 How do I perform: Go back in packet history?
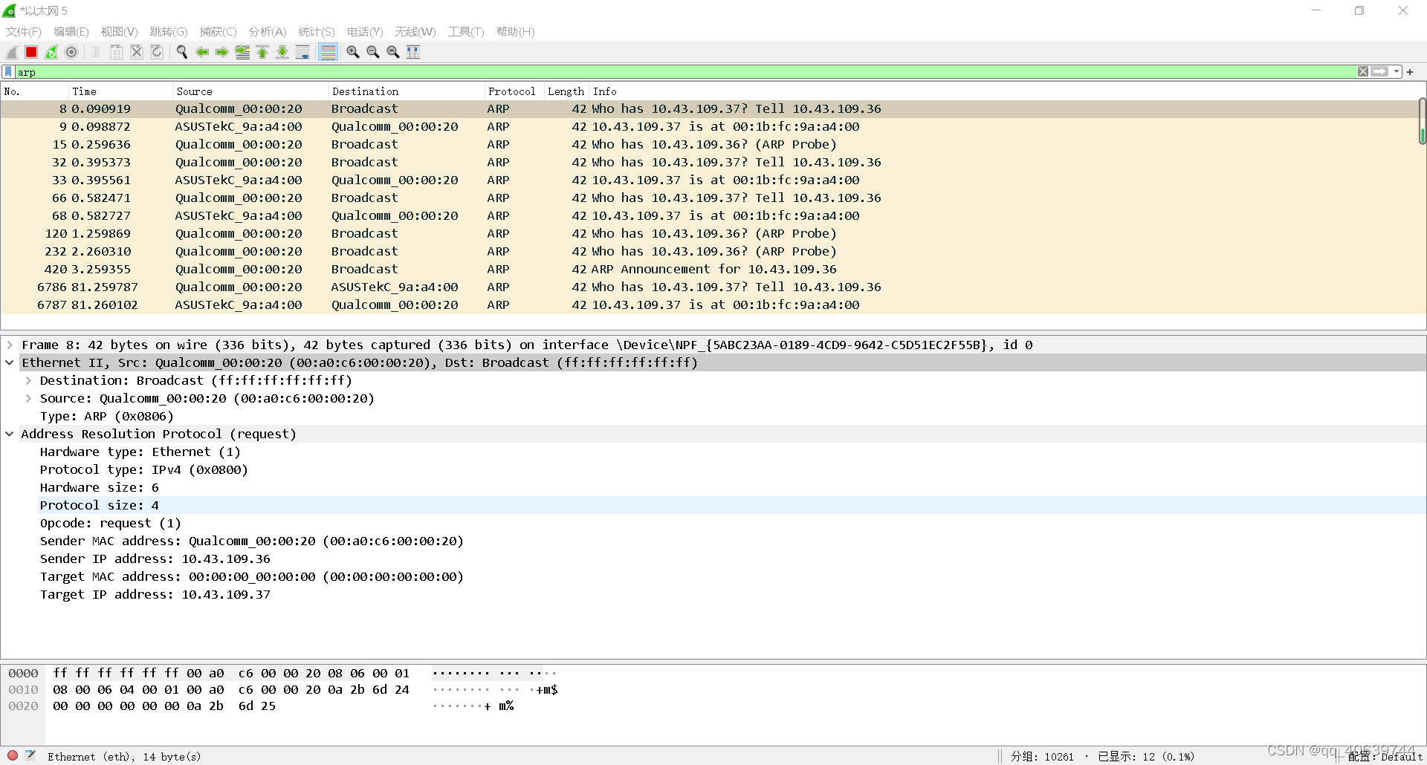tap(202, 52)
